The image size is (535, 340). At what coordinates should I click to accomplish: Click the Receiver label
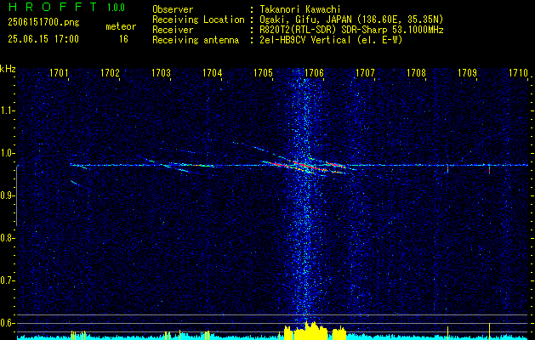tap(173, 30)
